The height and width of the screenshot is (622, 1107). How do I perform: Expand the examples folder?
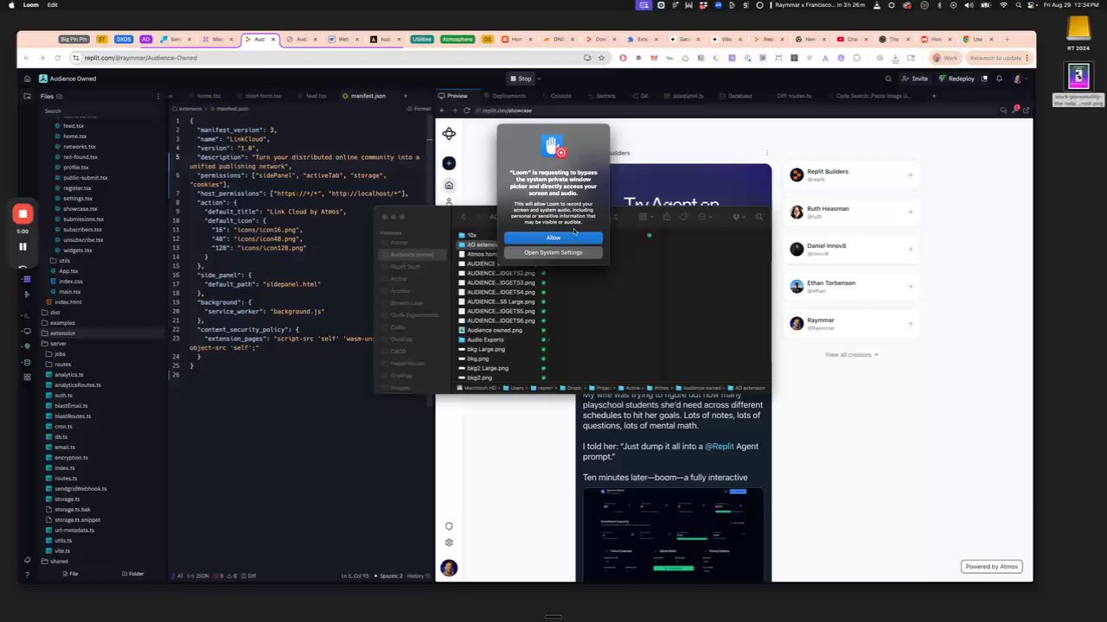click(x=62, y=323)
